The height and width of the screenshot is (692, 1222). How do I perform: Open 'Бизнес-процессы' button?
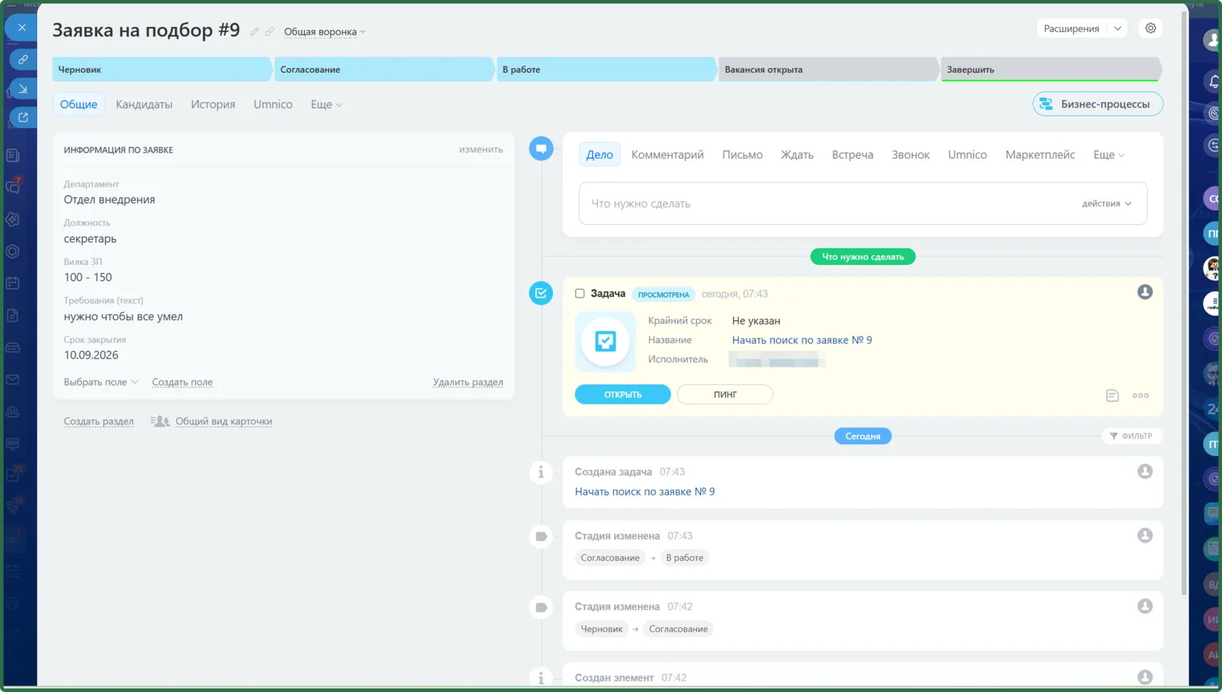(1097, 104)
